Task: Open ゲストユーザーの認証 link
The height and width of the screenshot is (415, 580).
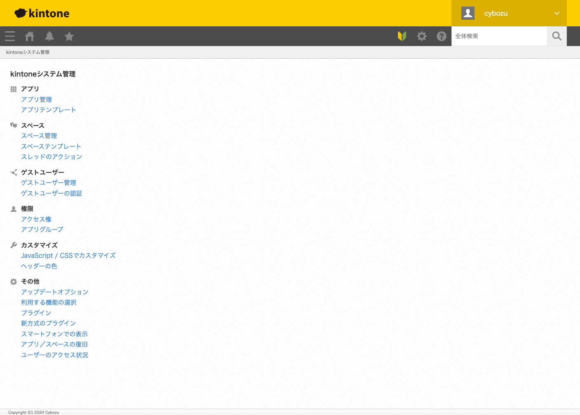Action: click(52, 193)
